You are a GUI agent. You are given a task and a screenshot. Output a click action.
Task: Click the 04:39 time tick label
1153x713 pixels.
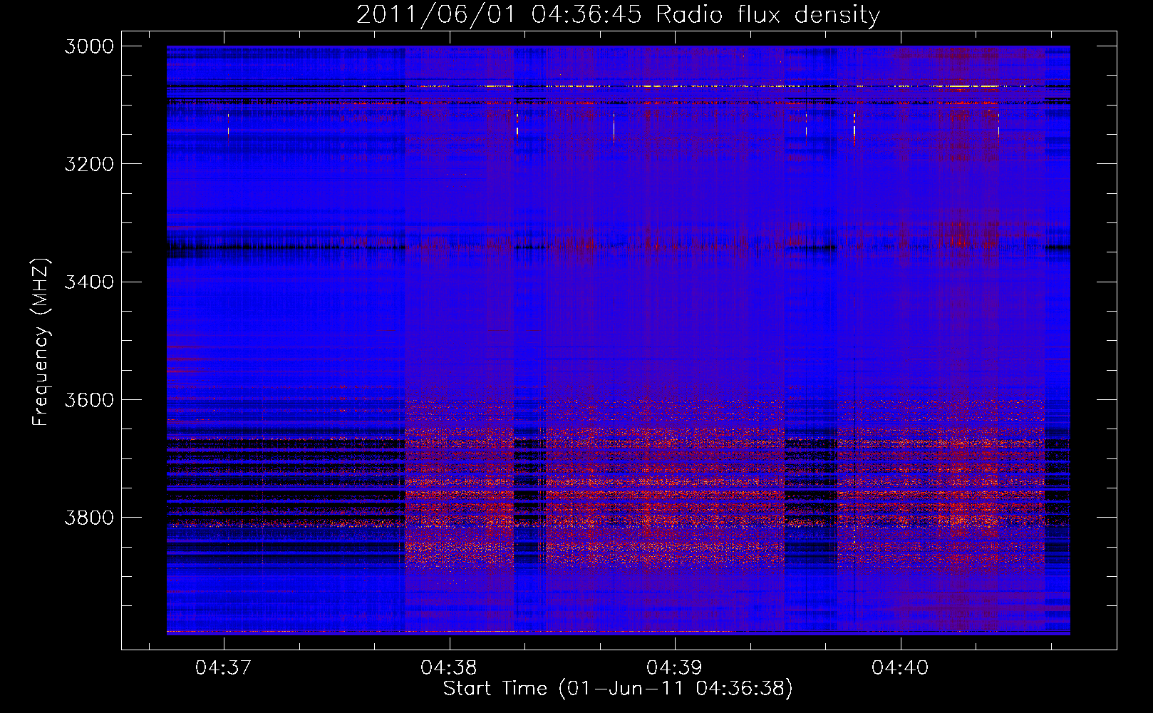(x=674, y=668)
